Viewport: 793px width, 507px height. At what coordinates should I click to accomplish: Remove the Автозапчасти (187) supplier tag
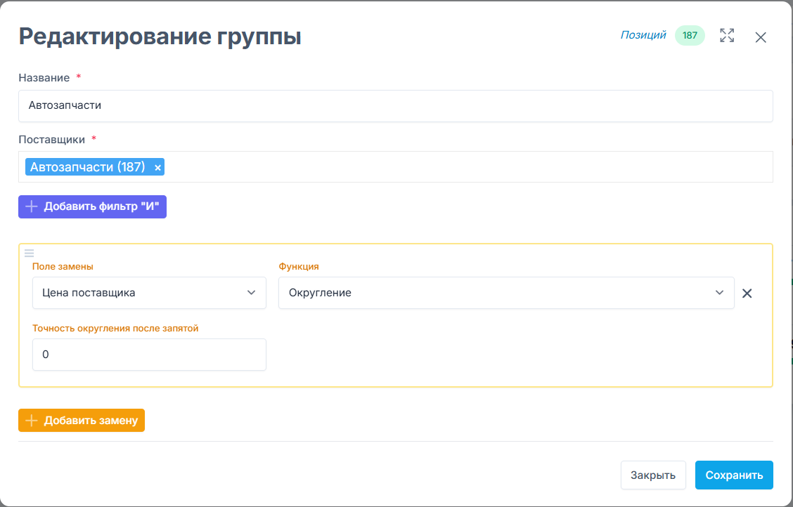[157, 167]
